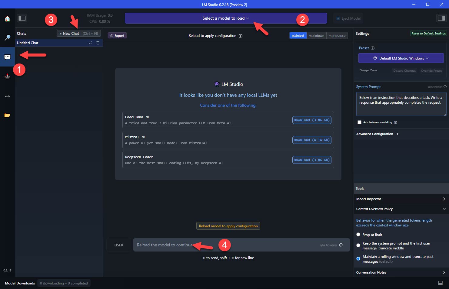Click the 'Consider one of the following:' text
This screenshot has width=449, height=289.
[228, 105]
